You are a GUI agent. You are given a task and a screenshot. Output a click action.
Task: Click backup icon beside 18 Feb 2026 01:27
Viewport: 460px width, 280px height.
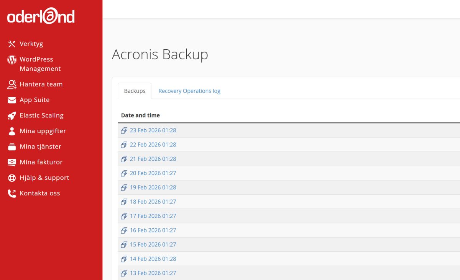[x=124, y=202]
